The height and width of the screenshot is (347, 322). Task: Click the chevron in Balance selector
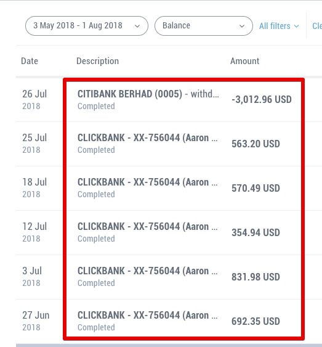click(x=242, y=26)
